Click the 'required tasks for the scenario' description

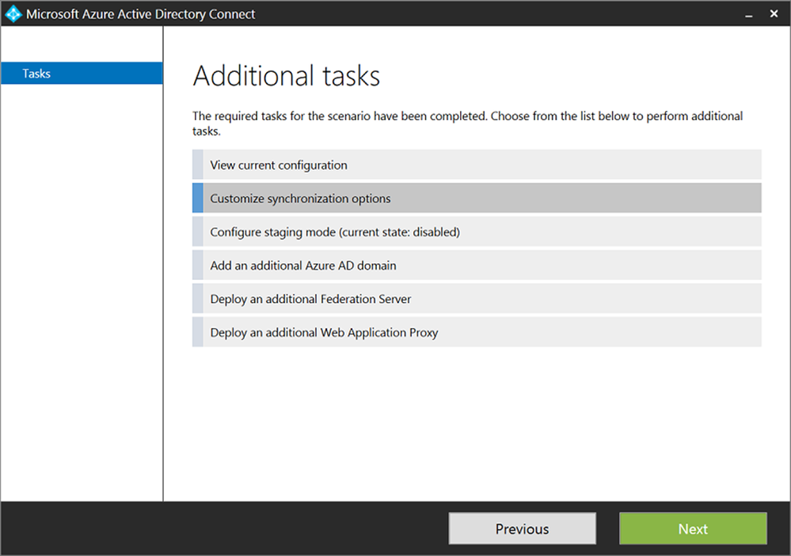coord(468,123)
